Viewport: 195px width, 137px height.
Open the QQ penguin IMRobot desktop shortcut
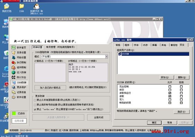click(36, 6)
